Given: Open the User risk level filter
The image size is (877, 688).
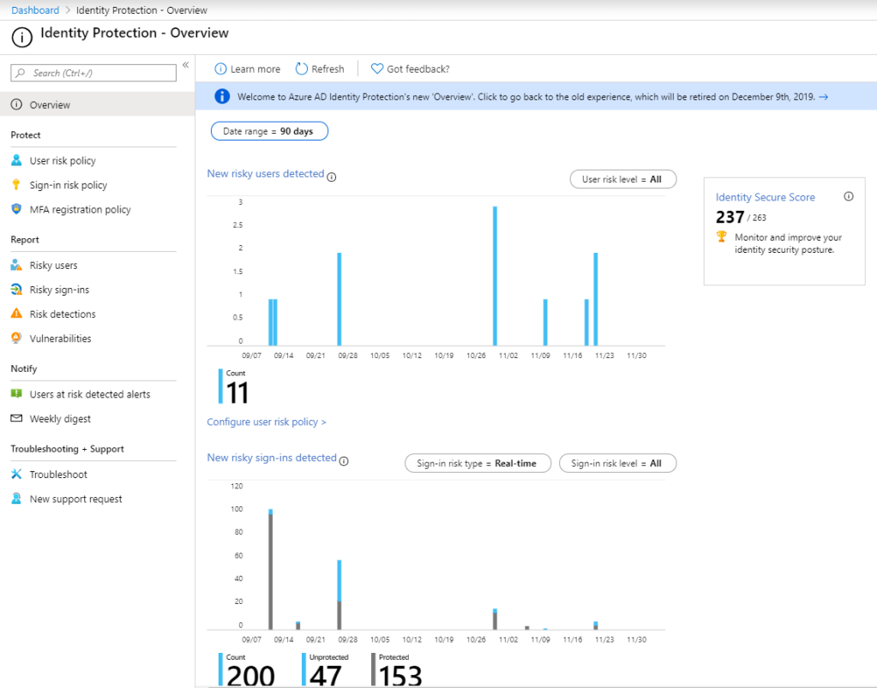Looking at the screenshot, I should (622, 179).
